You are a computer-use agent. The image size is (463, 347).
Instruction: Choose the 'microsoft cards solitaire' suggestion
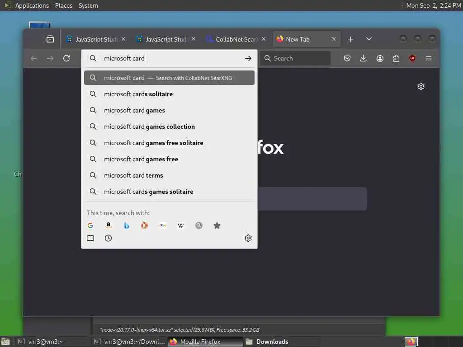[x=169, y=94]
